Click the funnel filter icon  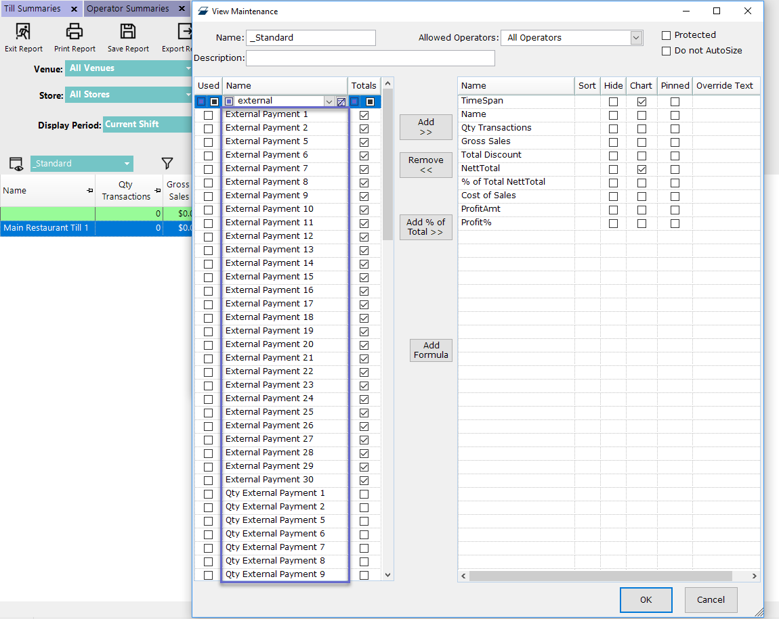click(x=167, y=164)
